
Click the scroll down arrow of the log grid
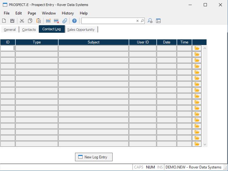[205, 145]
